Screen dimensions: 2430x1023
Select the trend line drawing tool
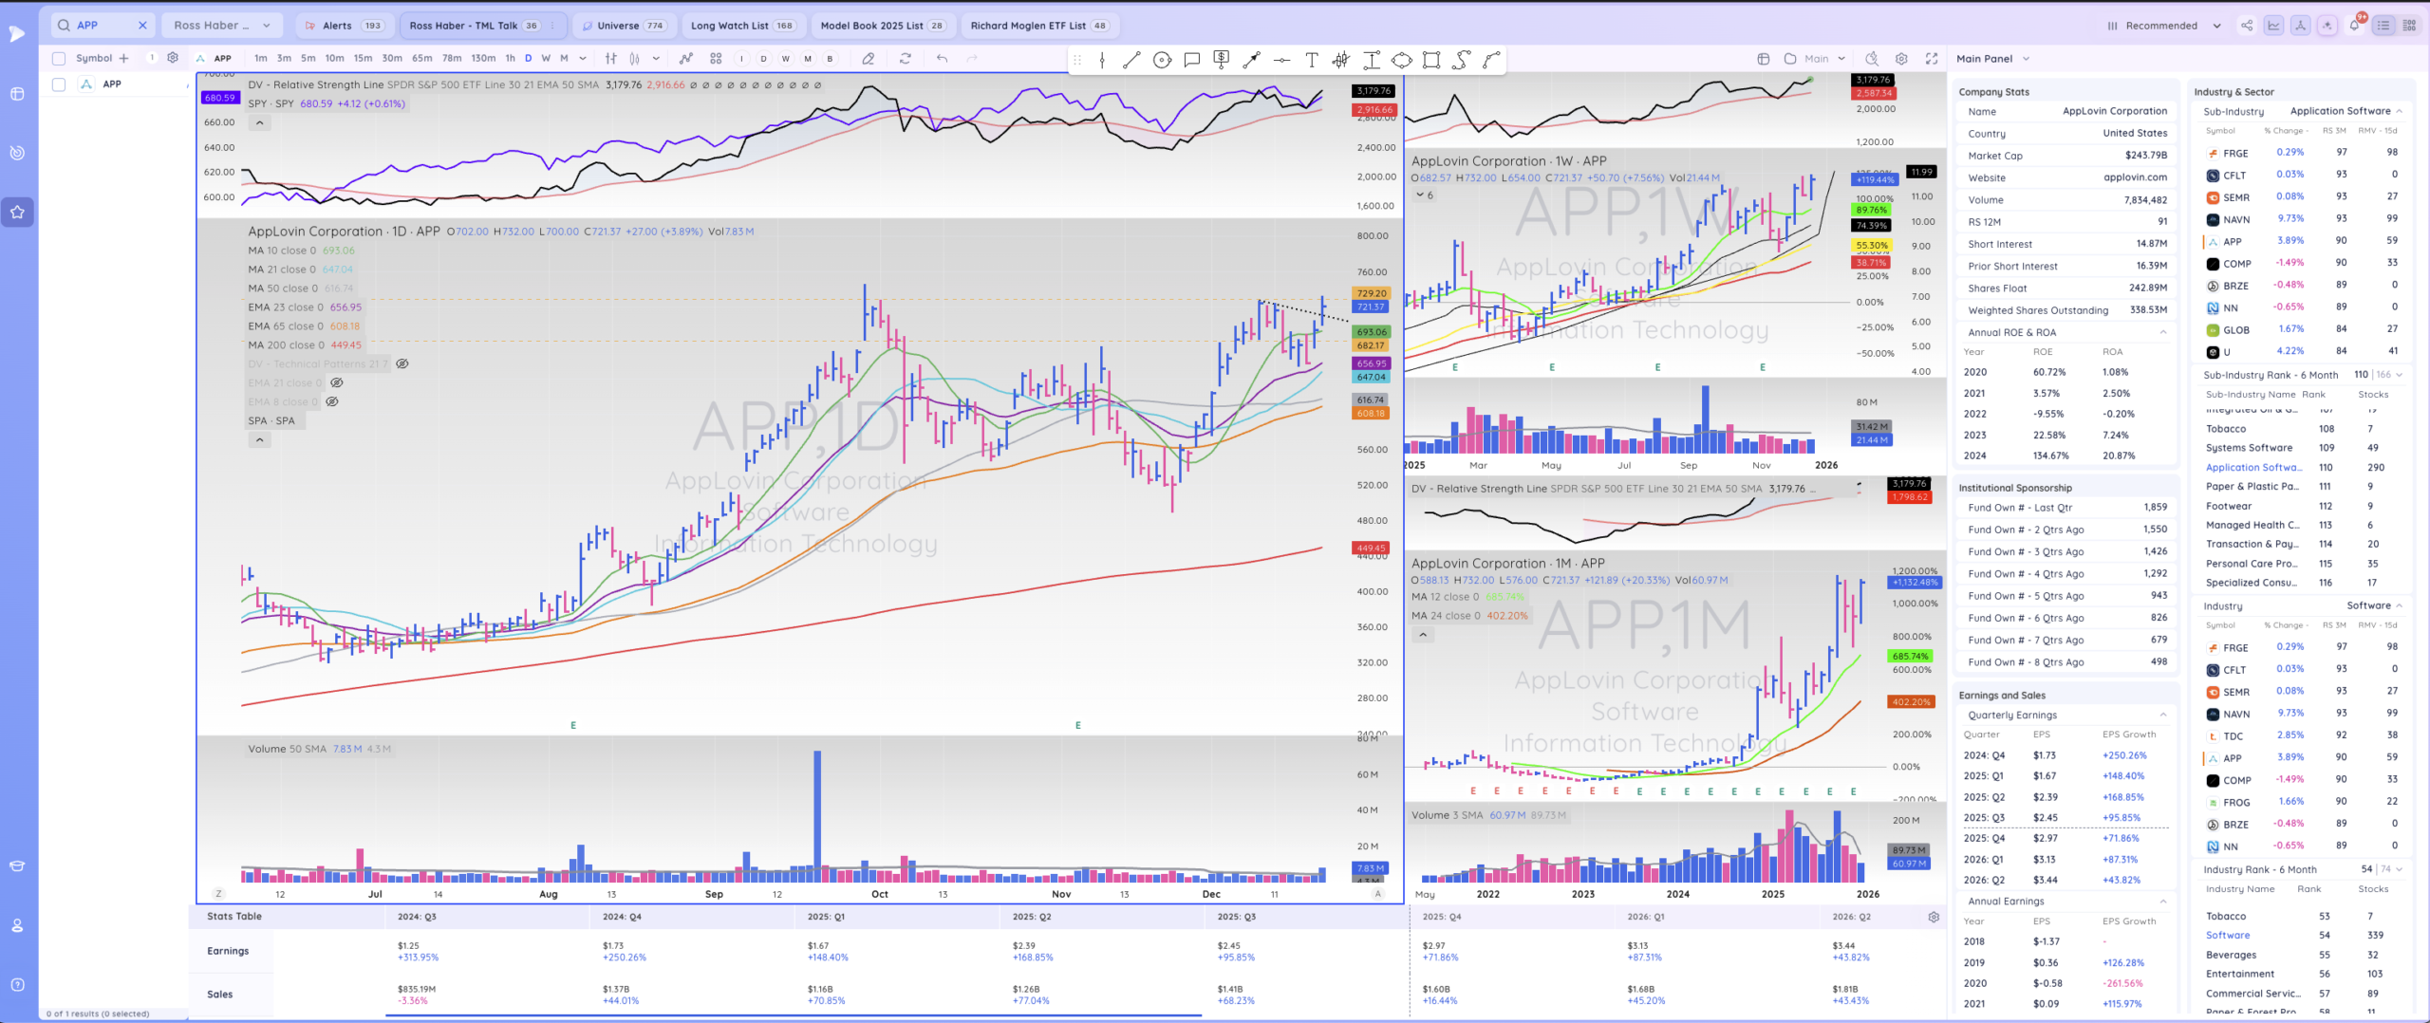1131,60
